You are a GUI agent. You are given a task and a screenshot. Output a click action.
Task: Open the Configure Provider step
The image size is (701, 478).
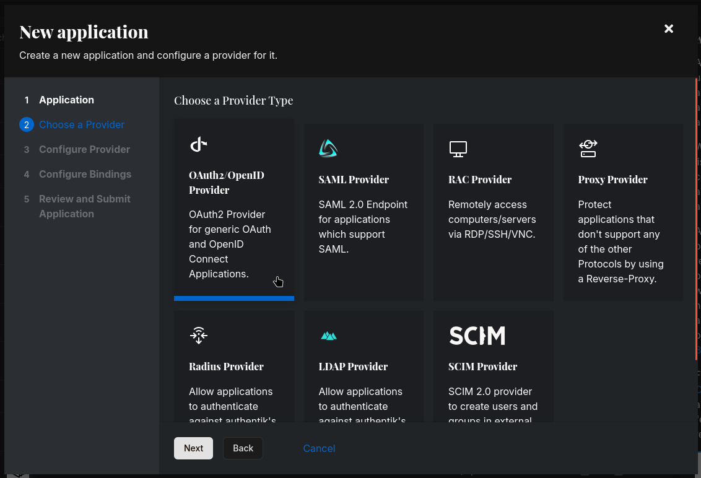point(84,149)
